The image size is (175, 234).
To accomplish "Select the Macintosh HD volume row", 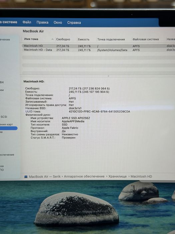I will [98, 46].
